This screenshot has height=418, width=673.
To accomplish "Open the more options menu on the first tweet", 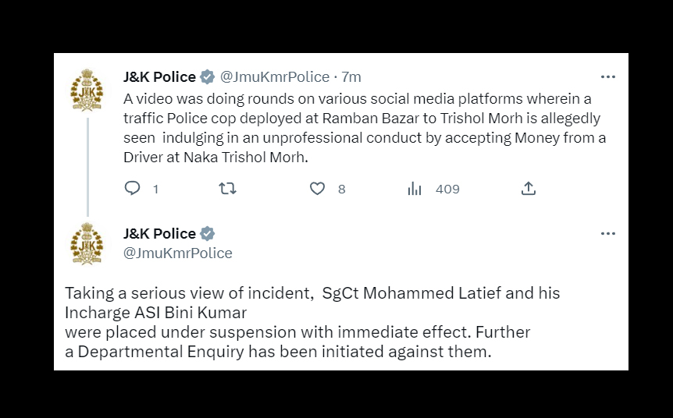I will point(607,77).
